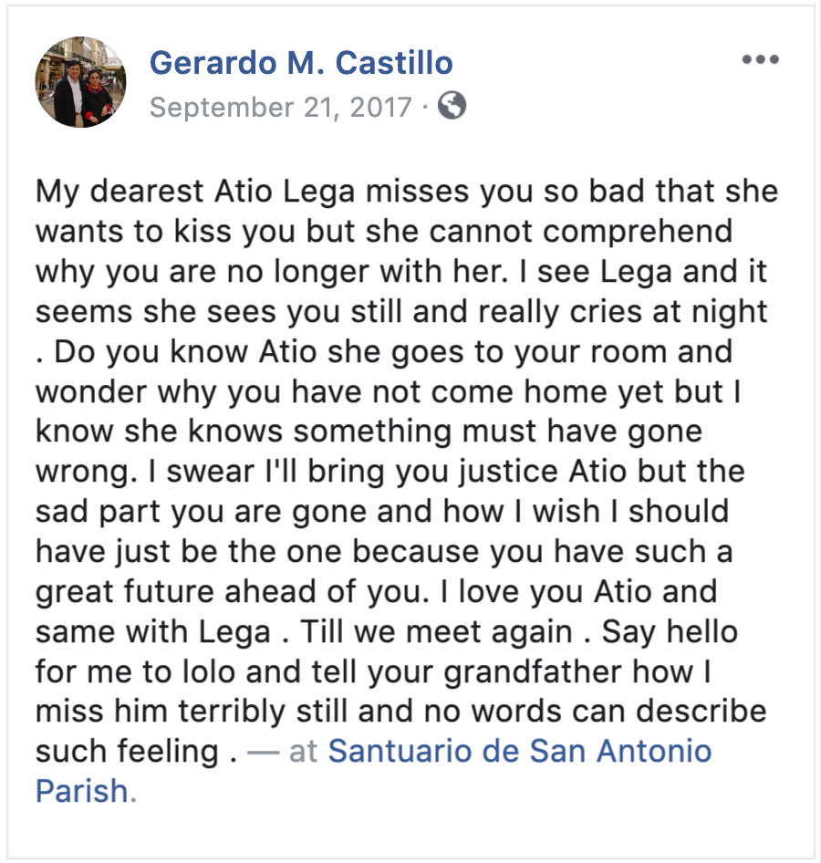The image size is (821, 863).
Task: Open the Gerardo M. Castillo profile name link
Action: [x=301, y=63]
